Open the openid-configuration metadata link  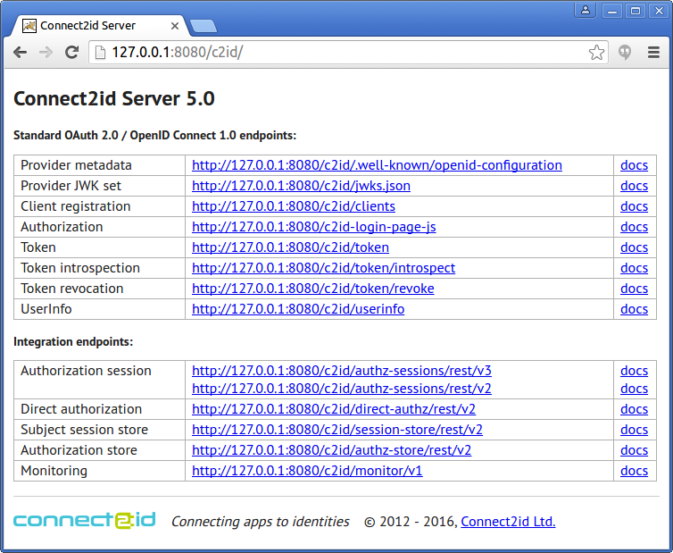click(377, 165)
